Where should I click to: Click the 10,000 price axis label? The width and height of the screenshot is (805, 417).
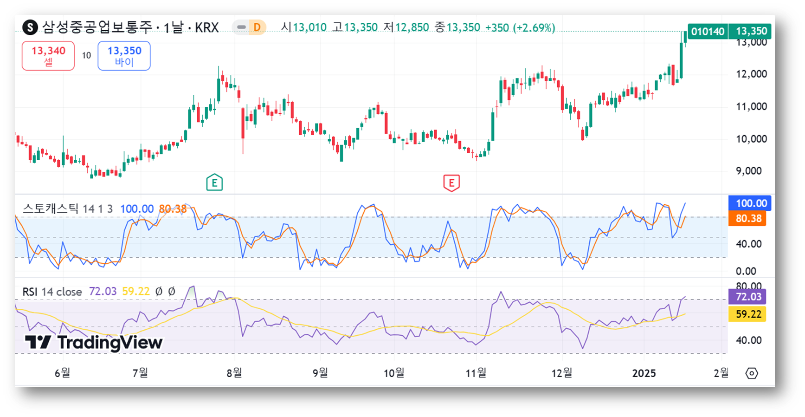pyautogui.click(x=751, y=139)
